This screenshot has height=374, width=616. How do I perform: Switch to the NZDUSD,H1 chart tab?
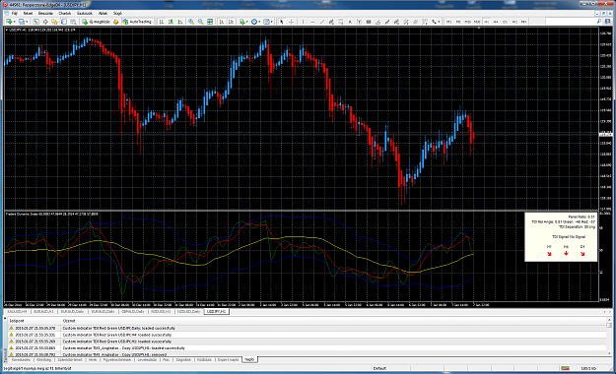pyautogui.click(x=161, y=312)
